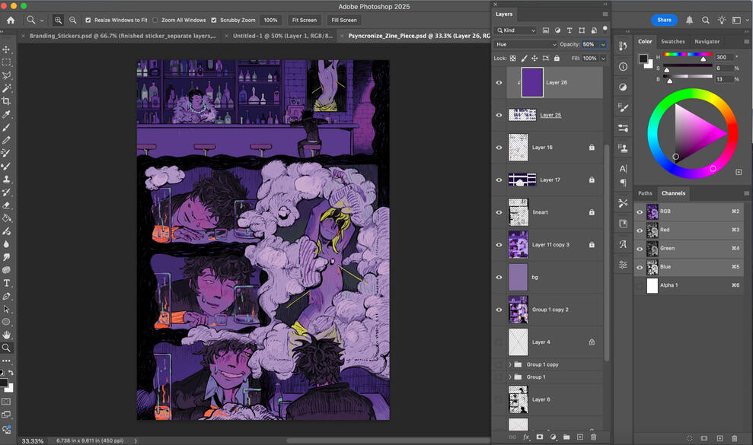Uncheck Resize Windows to Fit
The image size is (753, 445).
click(x=88, y=20)
